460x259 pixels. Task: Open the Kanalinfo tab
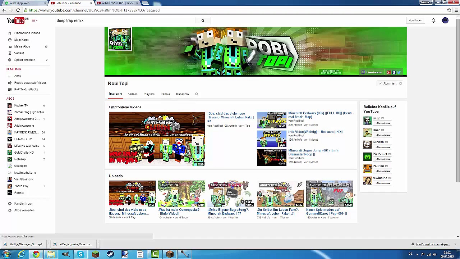pos(182,94)
